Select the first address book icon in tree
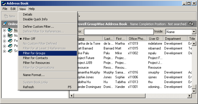 pyautogui.click(x=10, y=30)
